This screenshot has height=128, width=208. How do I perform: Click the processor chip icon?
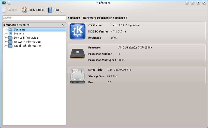tap(77, 54)
